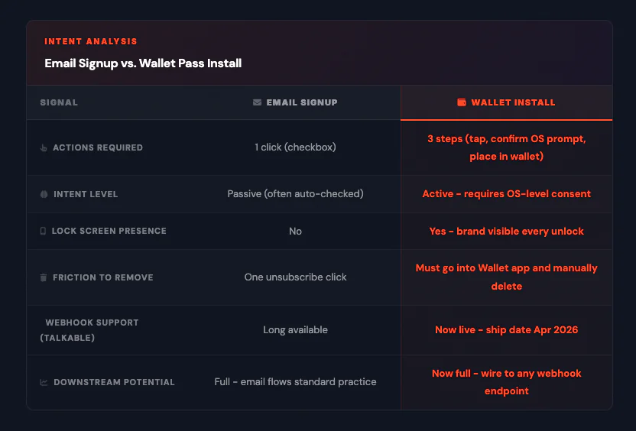636x431 pixels.
Task: Click "Now live – ship date Apr 2026" cell
Action: point(506,330)
